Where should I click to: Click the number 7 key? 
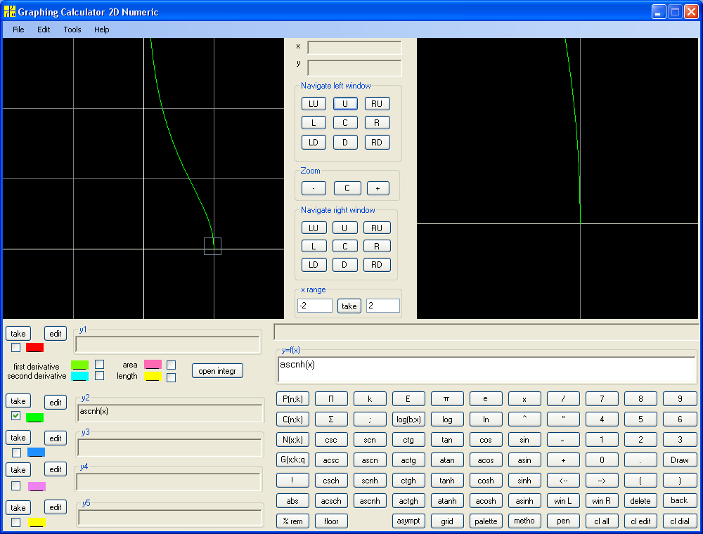click(602, 398)
